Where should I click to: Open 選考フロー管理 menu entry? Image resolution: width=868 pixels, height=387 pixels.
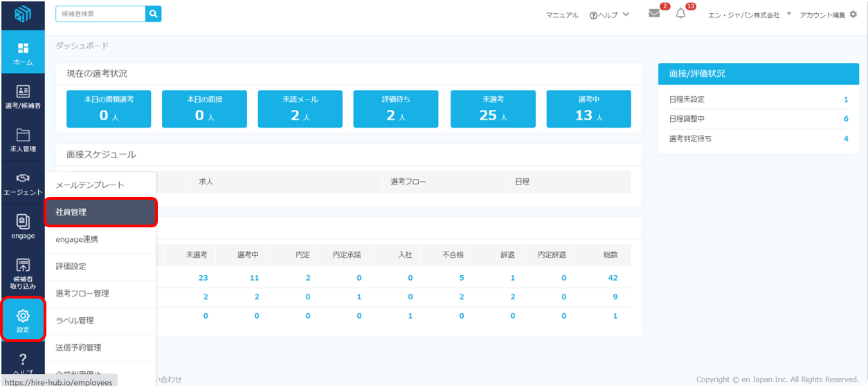100,294
